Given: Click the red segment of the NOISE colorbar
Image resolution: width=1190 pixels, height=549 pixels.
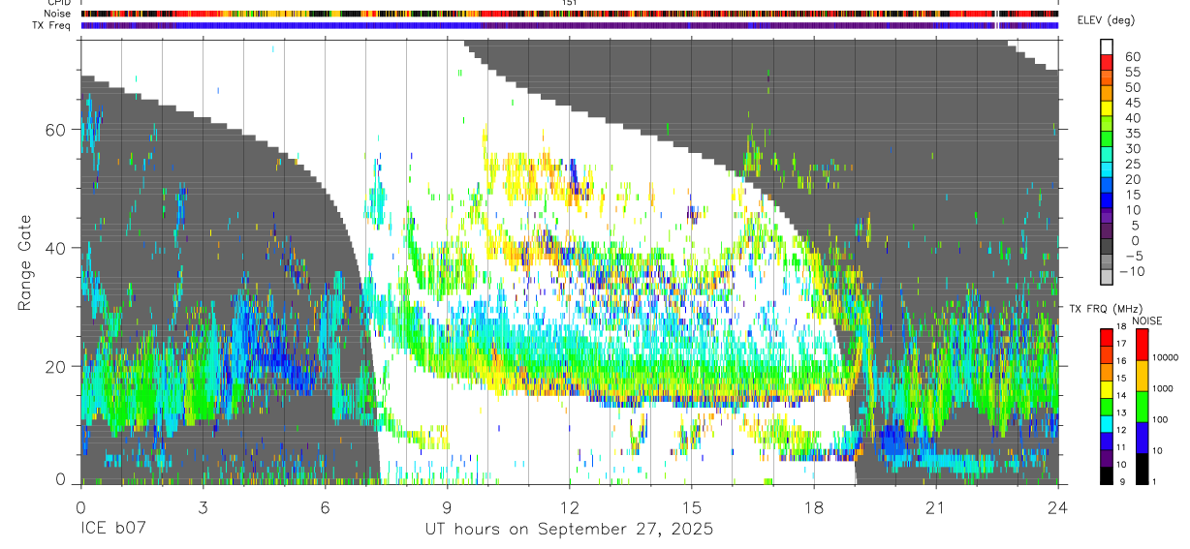Looking at the screenshot, I should (1141, 345).
